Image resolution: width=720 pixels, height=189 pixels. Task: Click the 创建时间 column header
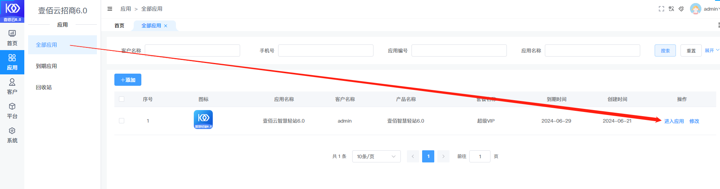[x=617, y=99]
